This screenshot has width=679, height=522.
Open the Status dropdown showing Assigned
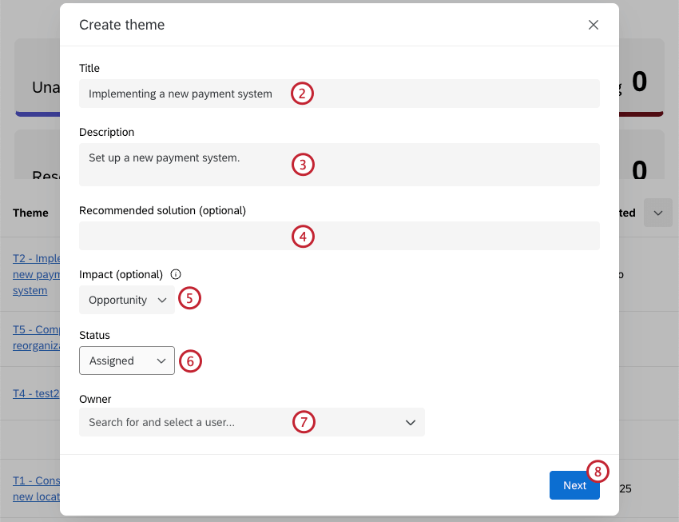(x=126, y=361)
